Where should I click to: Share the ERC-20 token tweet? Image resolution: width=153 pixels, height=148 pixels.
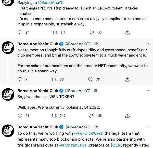pyautogui.click(x=127, y=32)
